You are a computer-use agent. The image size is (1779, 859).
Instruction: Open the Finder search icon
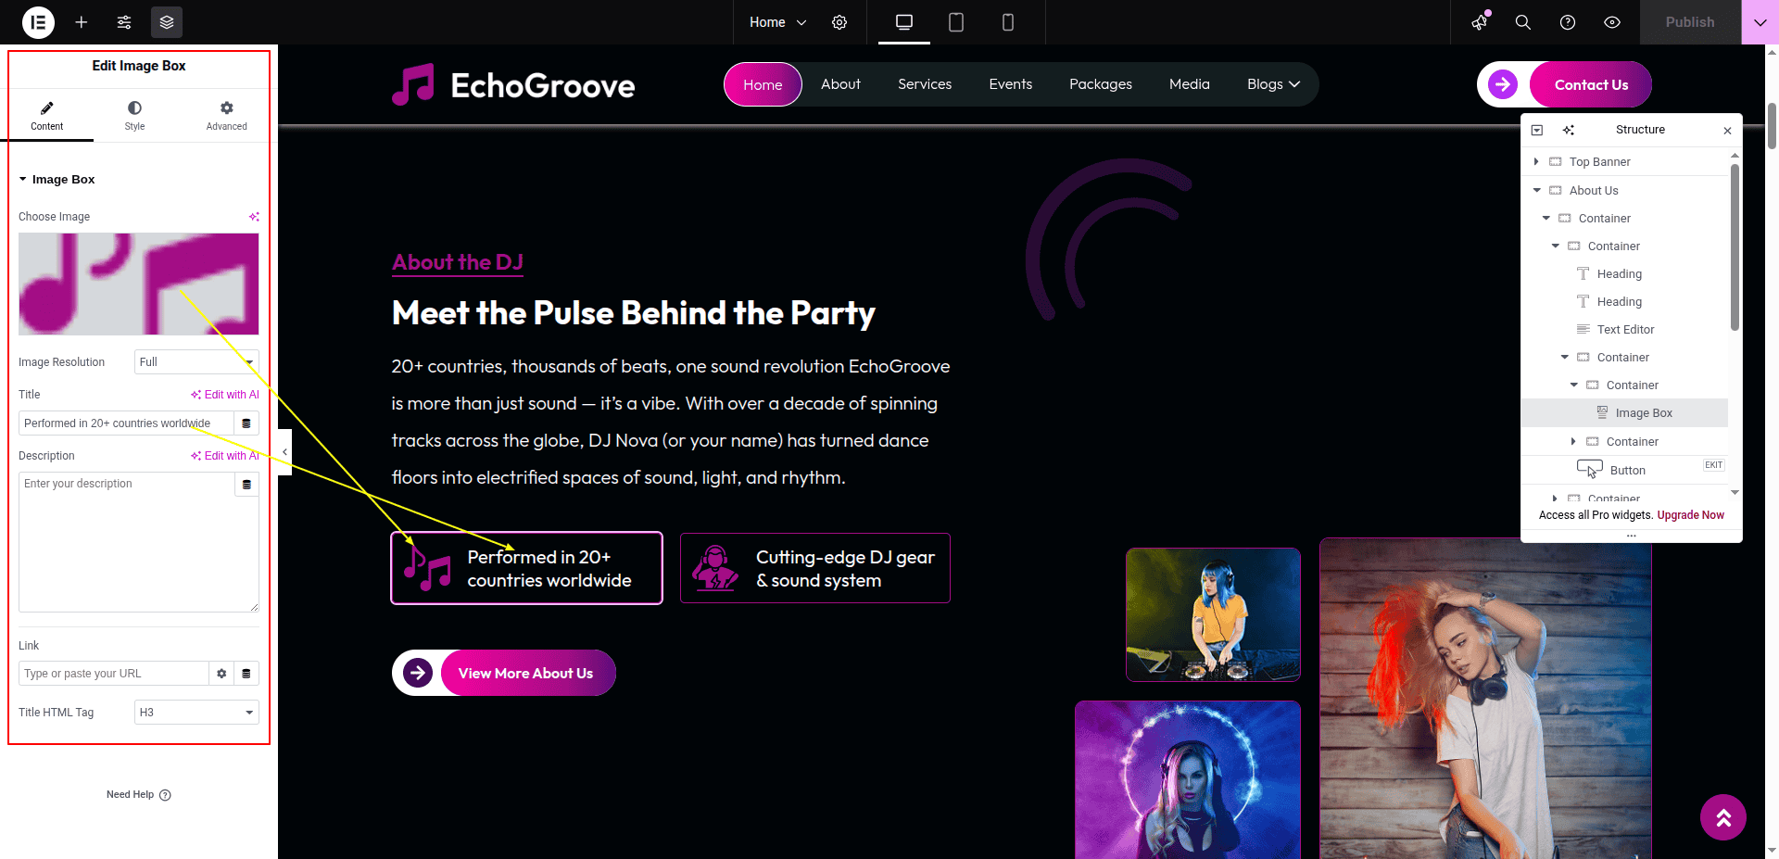tap(1522, 22)
